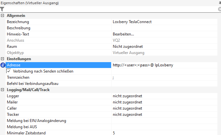Click Meldung bei EIN/Analogänderung value field
Viewport: 221px width, 135px height.
coord(164,121)
